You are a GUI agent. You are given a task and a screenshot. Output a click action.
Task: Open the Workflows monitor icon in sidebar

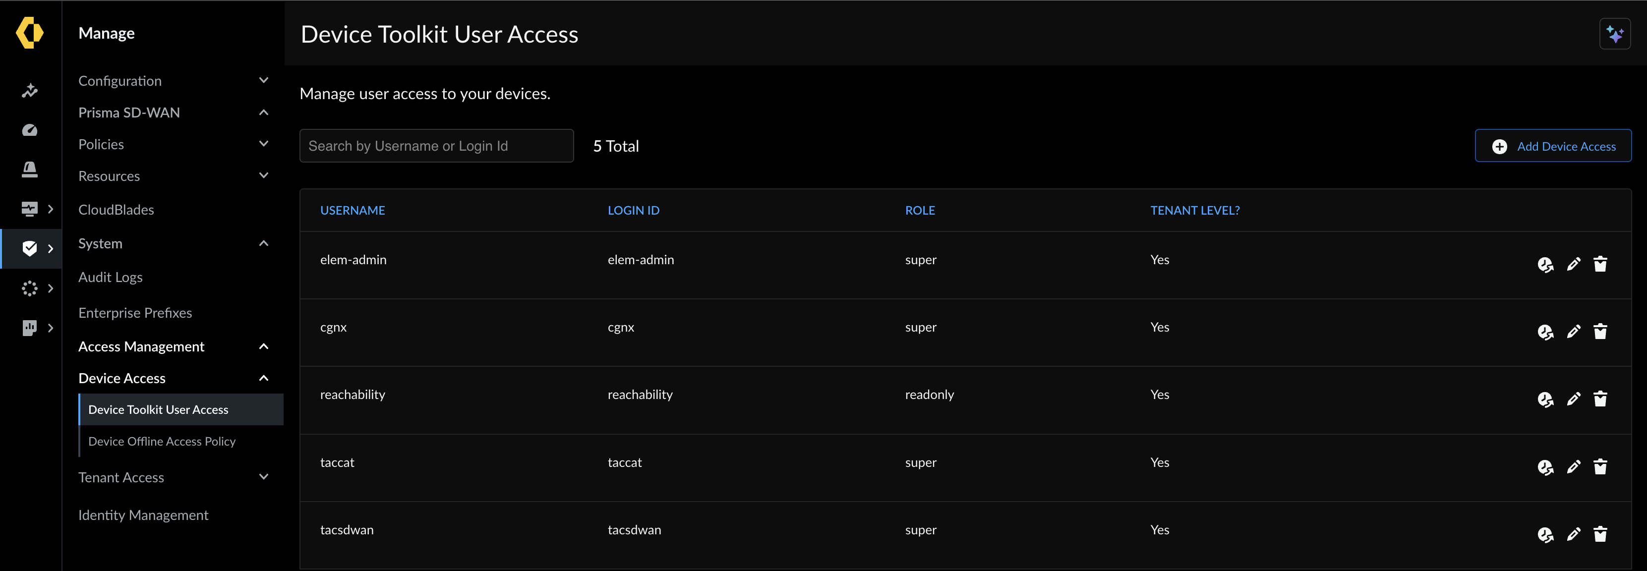point(30,209)
